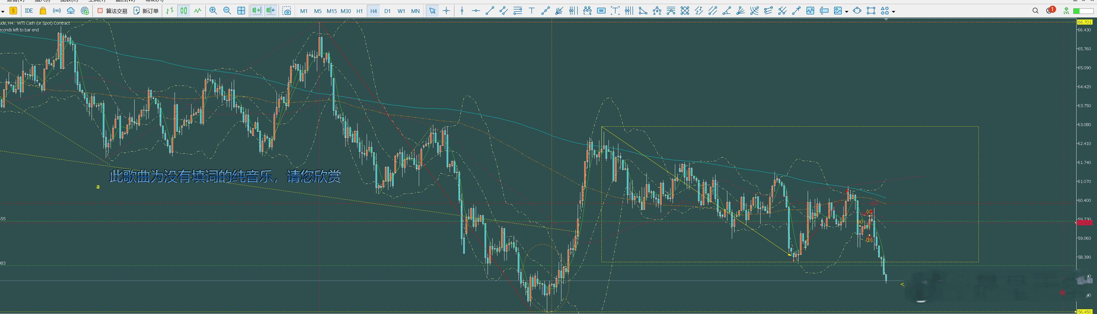The width and height of the screenshot is (1097, 314).
Task: Select the trend by angle tool
Action: tap(726, 11)
